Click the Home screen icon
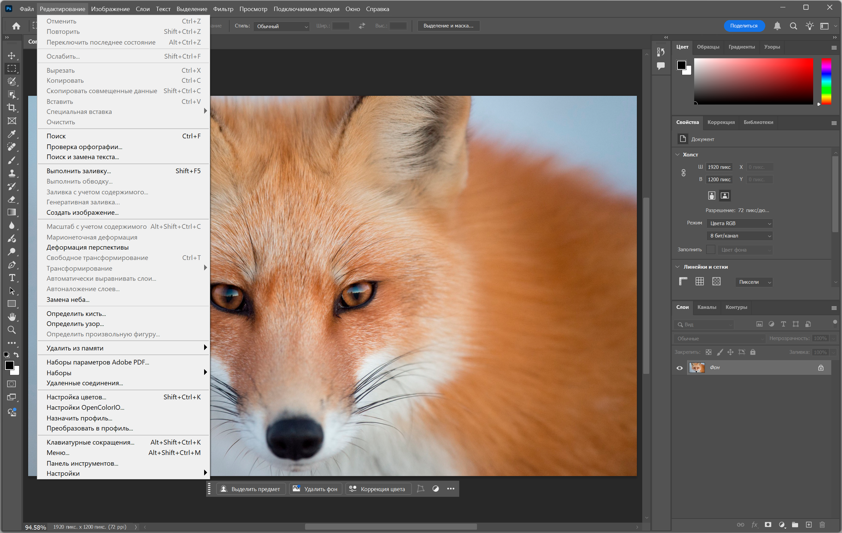Viewport: 842px width, 533px height. (16, 26)
